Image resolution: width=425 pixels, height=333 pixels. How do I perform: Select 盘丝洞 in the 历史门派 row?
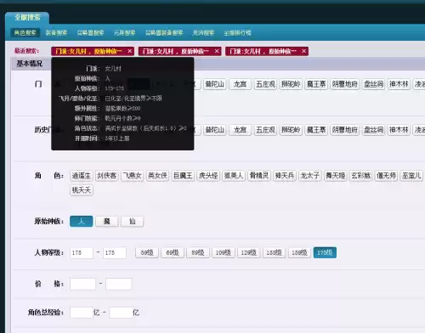[x=373, y=130]
